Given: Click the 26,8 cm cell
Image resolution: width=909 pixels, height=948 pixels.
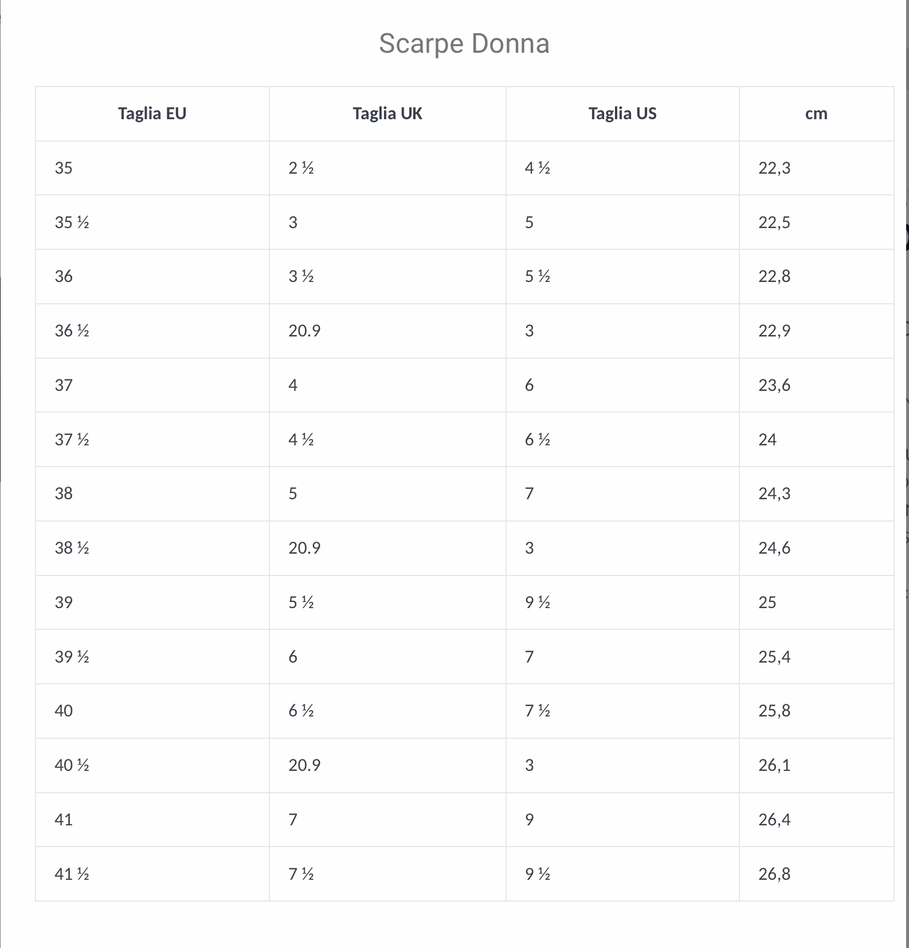Looking at the screenshot, I should point(774,874).
